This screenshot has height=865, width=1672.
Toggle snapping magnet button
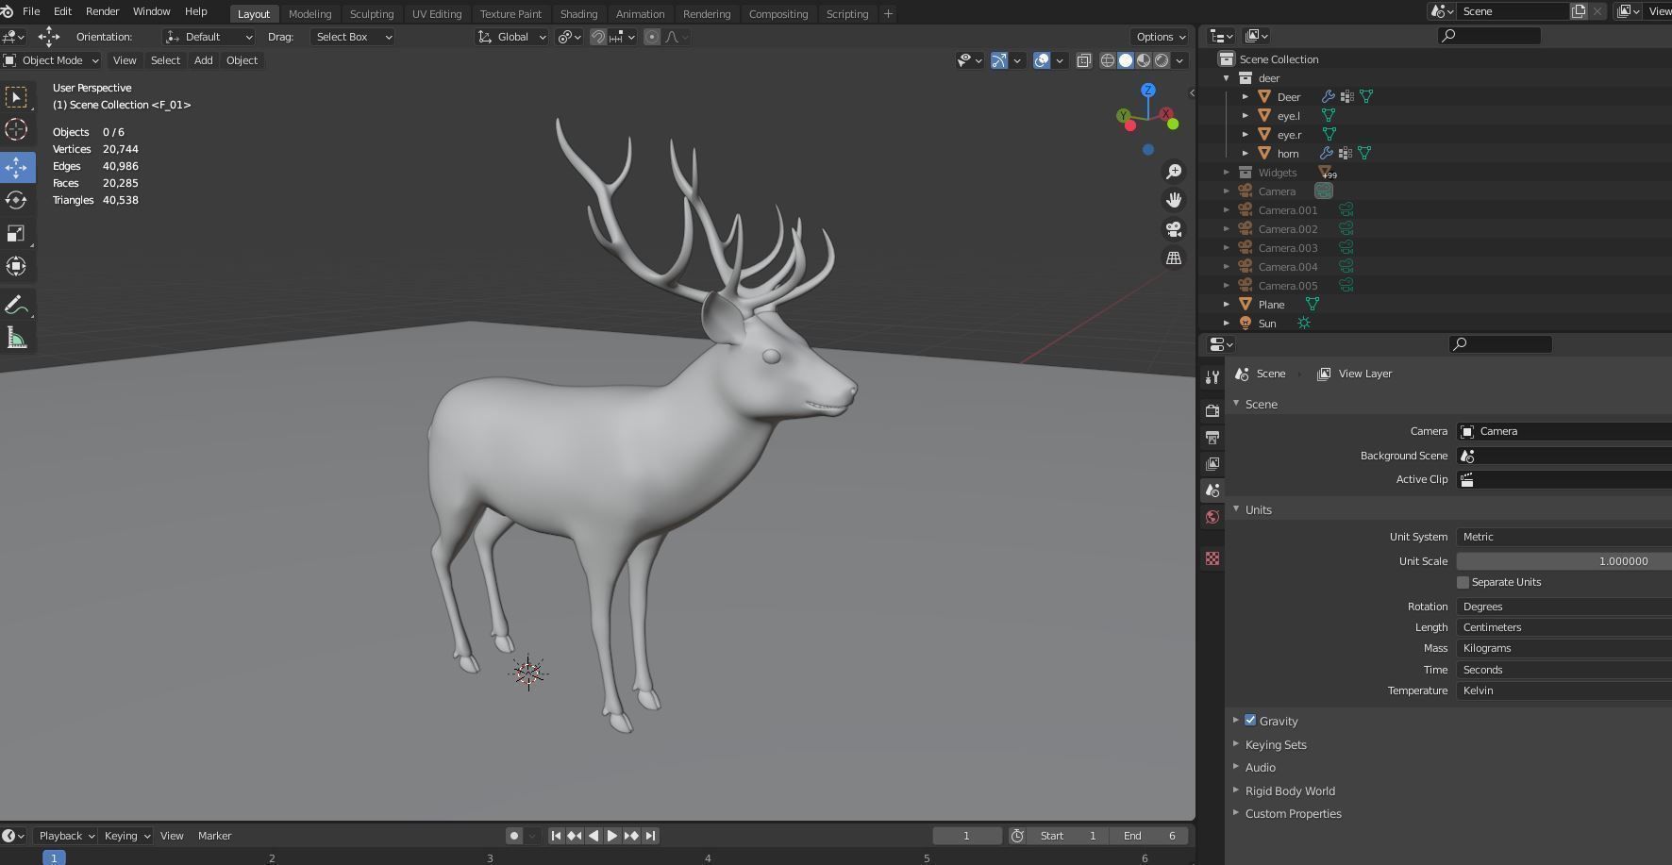click(598, 37)
